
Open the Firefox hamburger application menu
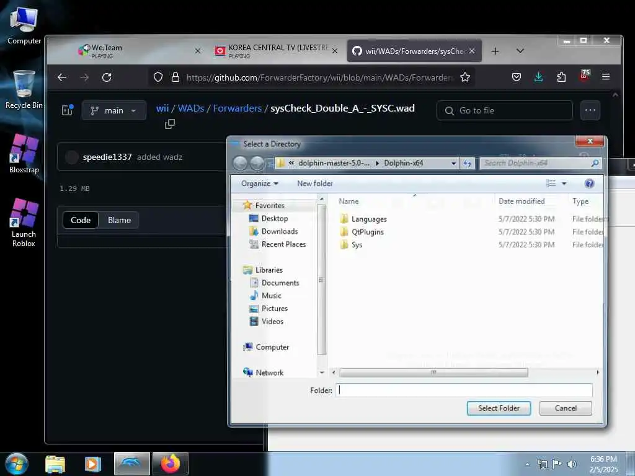pos(606,77)
